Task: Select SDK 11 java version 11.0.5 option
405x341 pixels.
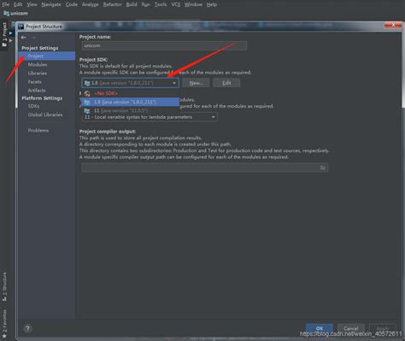Action: (x=131, y=110)
